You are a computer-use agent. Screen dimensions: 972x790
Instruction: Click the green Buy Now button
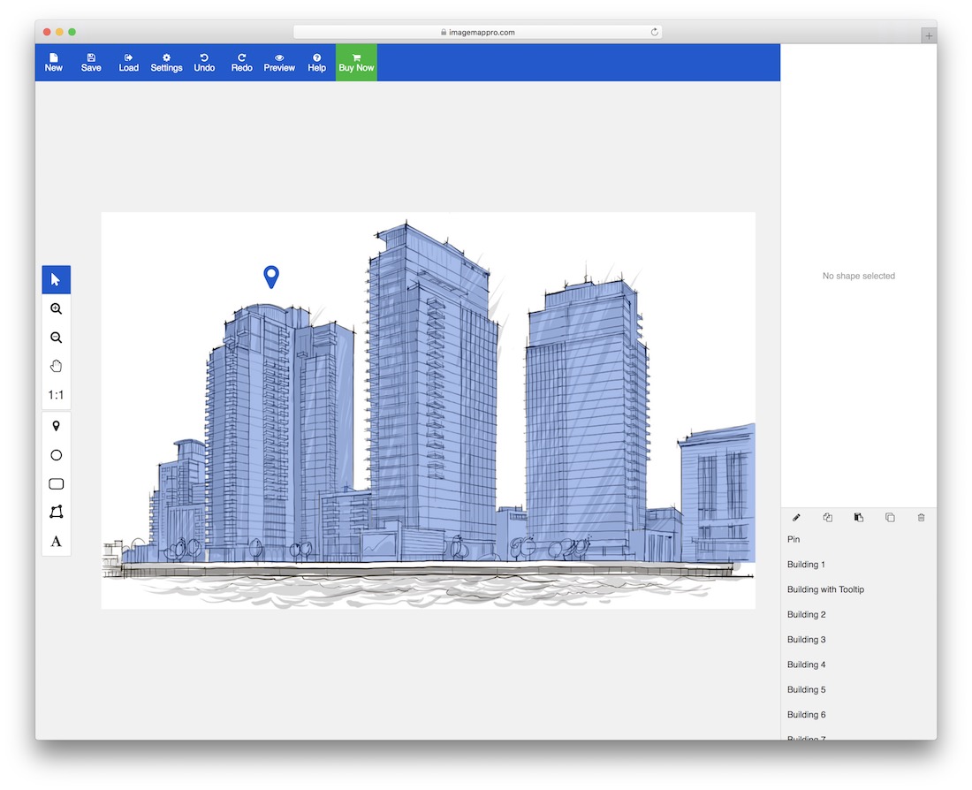pyautogui.click(x=356, y=63)
